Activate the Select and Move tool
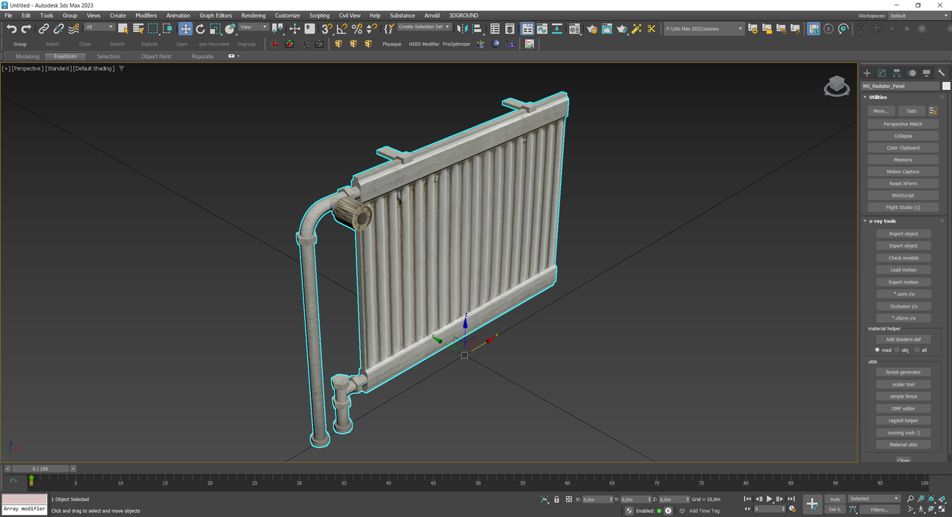The image size is (952, 517). point(185,28)
